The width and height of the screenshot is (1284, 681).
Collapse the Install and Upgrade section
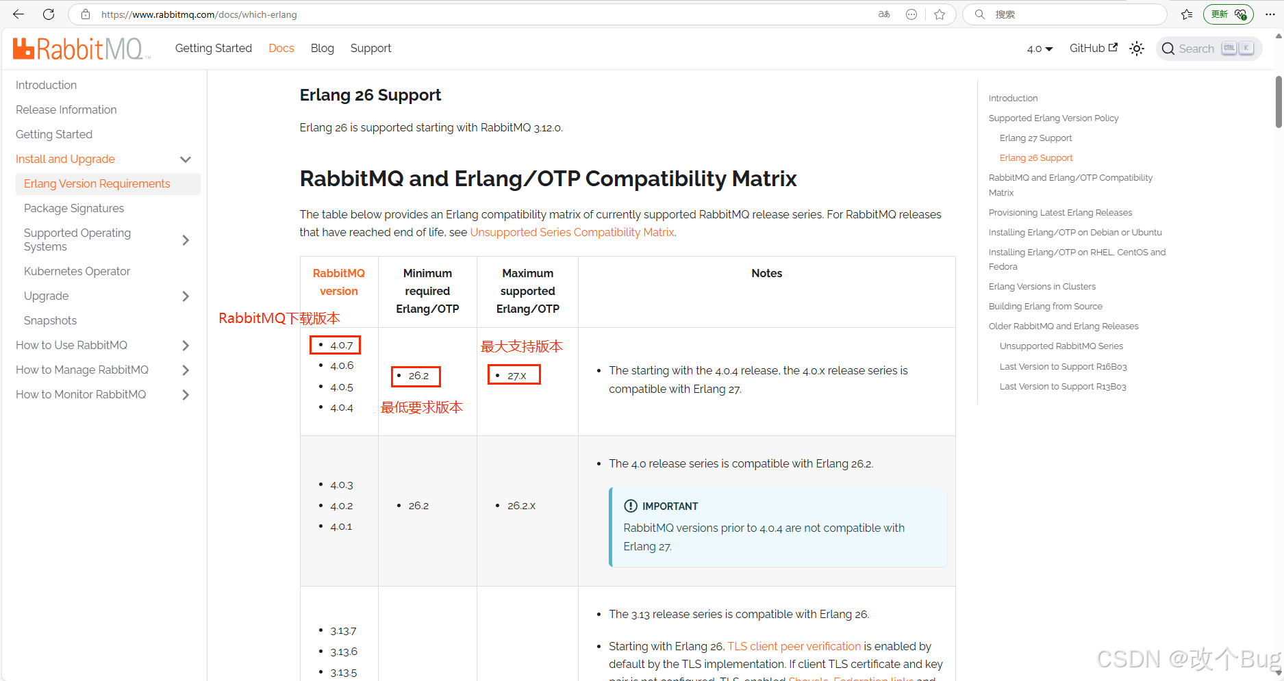click(x=186, y=159)
